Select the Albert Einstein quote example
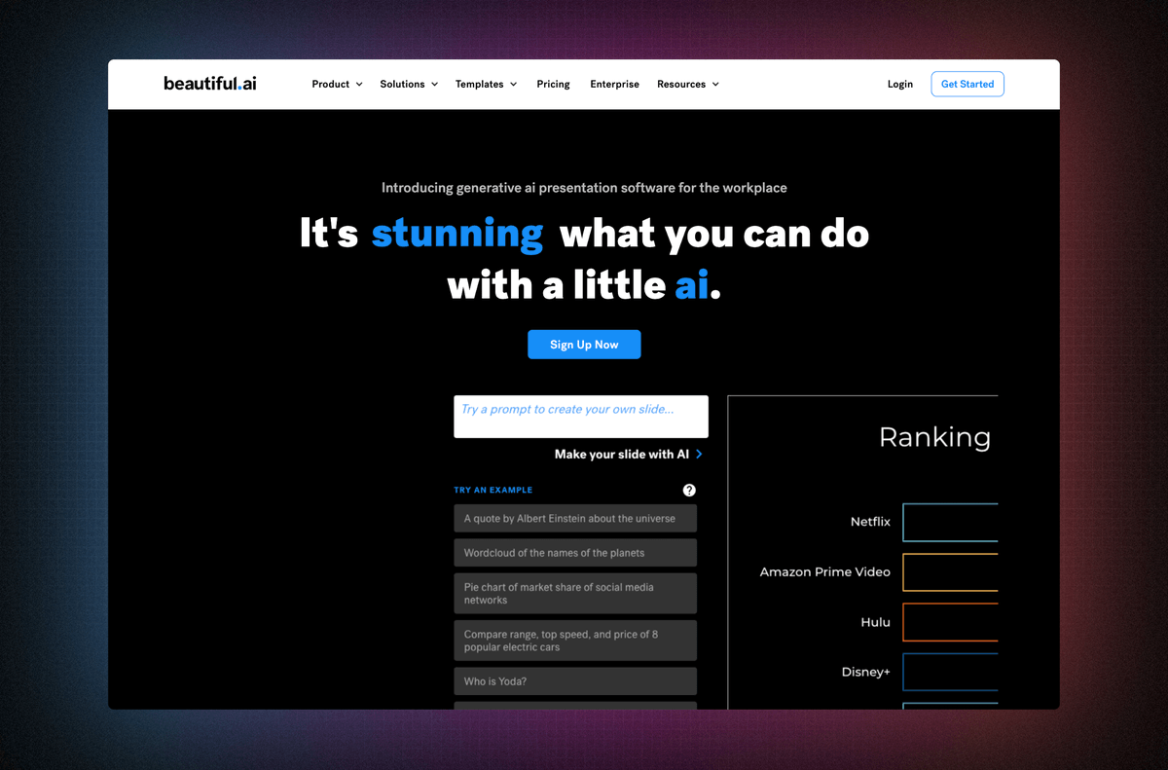The image size is (1168, 770). click(575, 519)
